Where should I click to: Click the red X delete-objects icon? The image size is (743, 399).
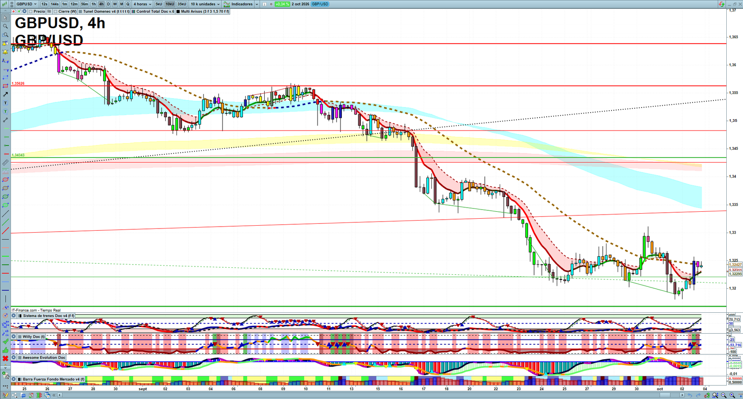click(x=5, y=359)
